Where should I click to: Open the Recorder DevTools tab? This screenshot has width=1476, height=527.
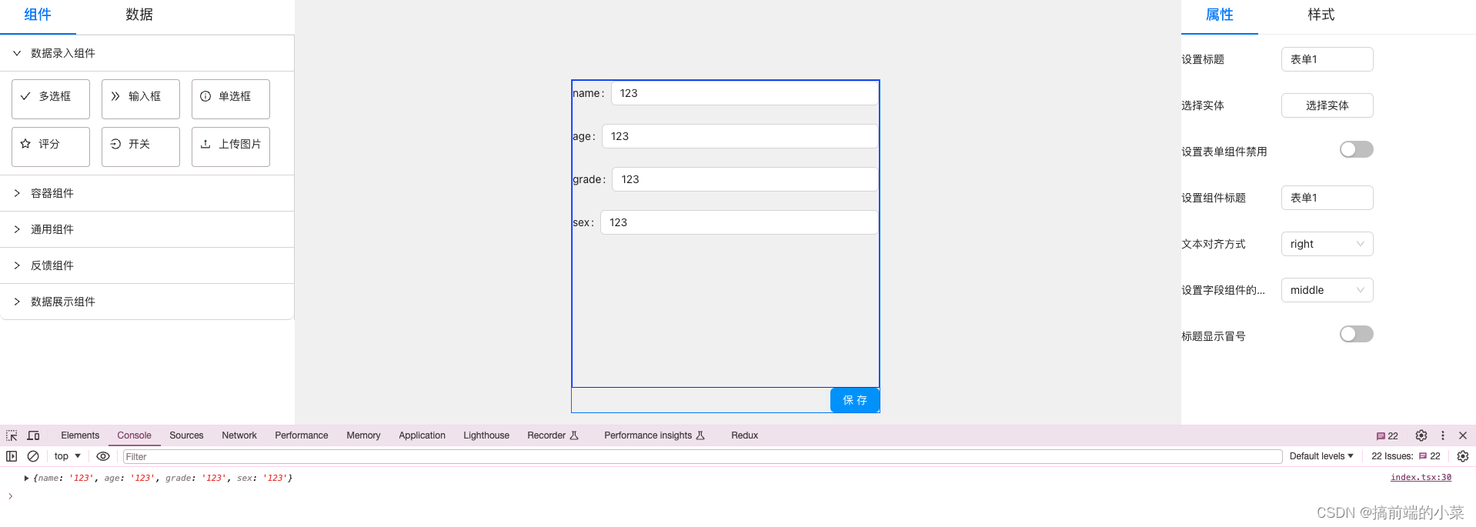[x=553, y=435]
